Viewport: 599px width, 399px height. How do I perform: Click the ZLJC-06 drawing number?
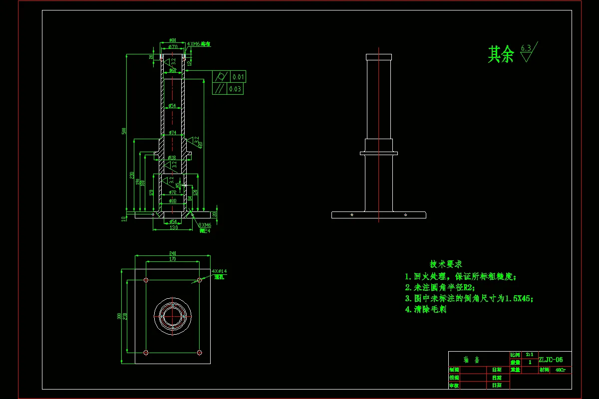point(551,360)
